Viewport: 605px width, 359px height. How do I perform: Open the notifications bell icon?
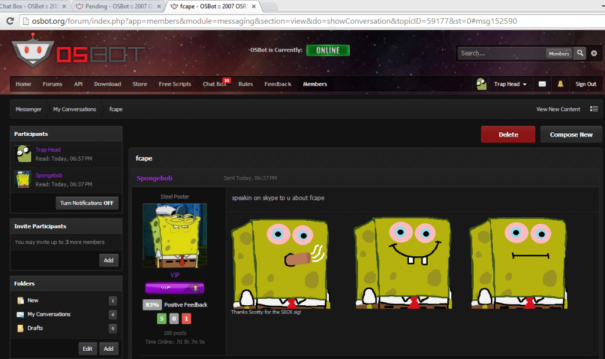[560, 84]
